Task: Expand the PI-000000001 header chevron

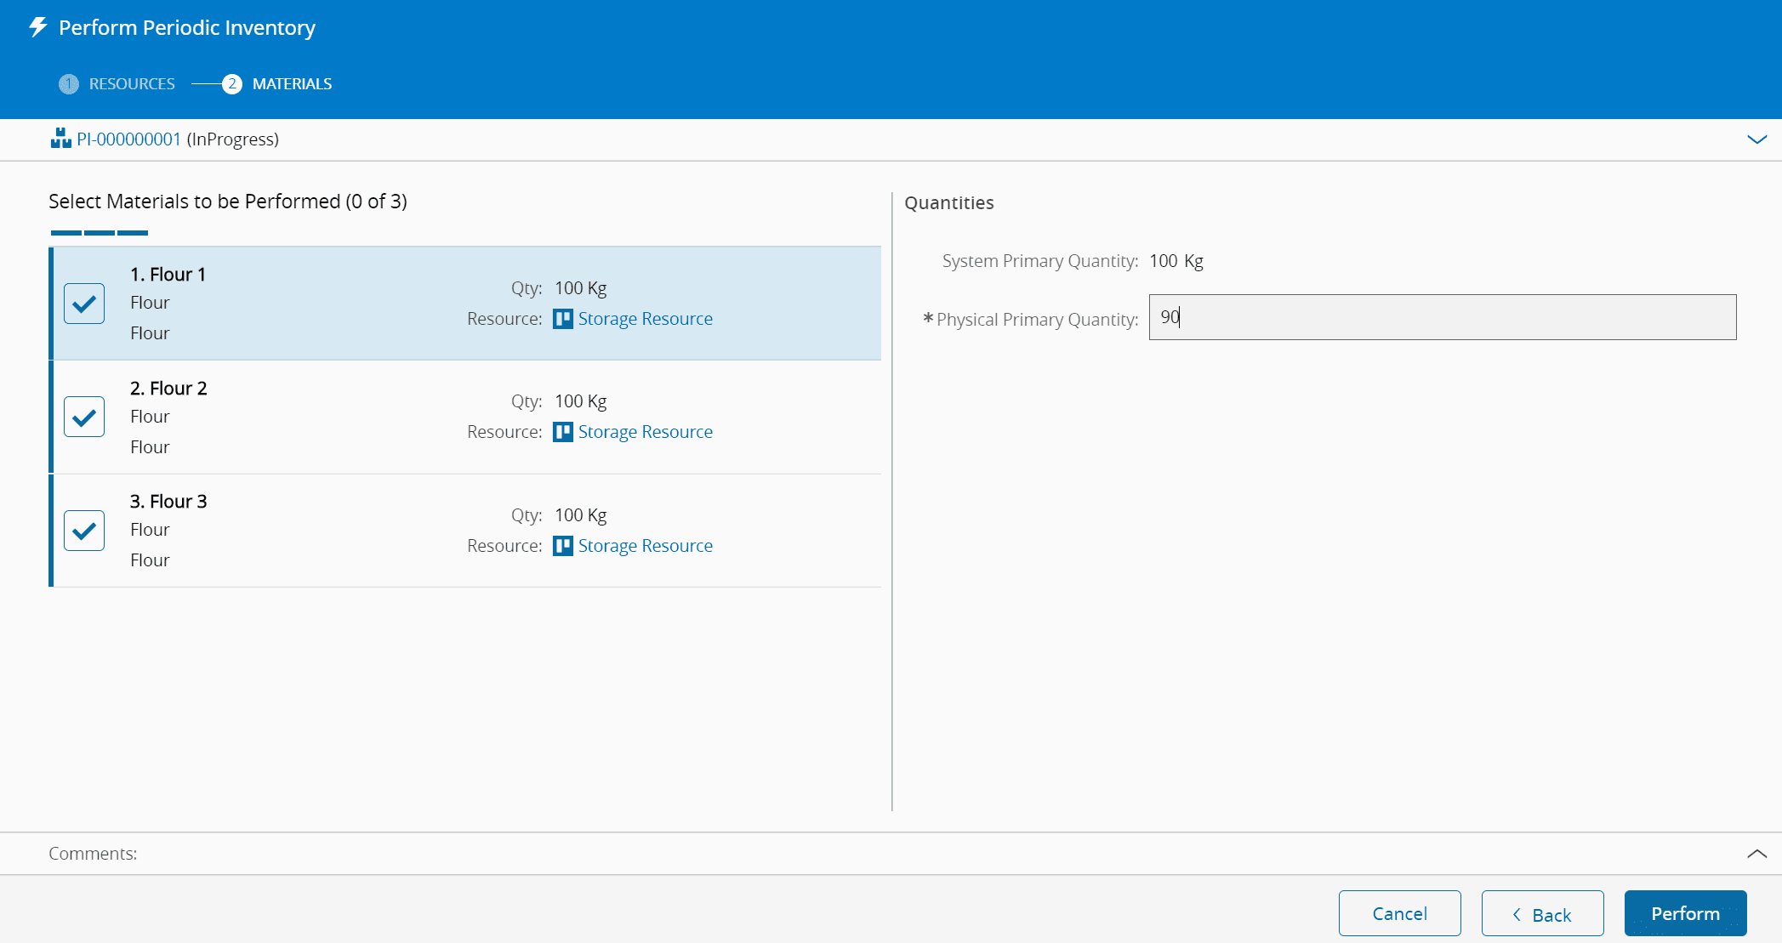Action: (x=1756, y=139)
